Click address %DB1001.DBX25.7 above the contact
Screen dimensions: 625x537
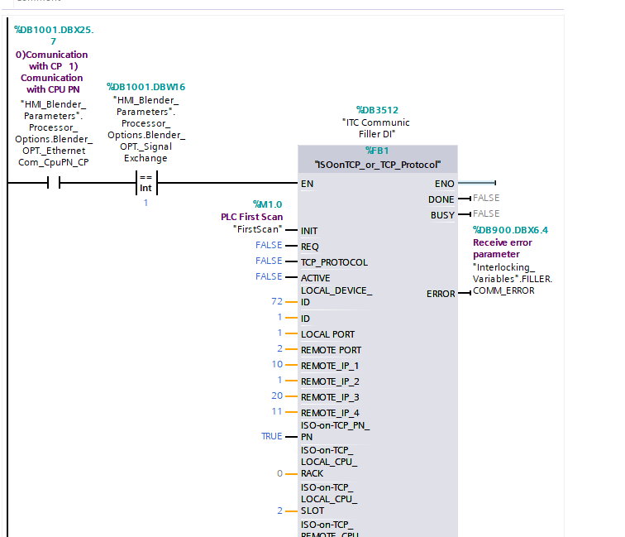pyautogui.click(x=54, y=36)
